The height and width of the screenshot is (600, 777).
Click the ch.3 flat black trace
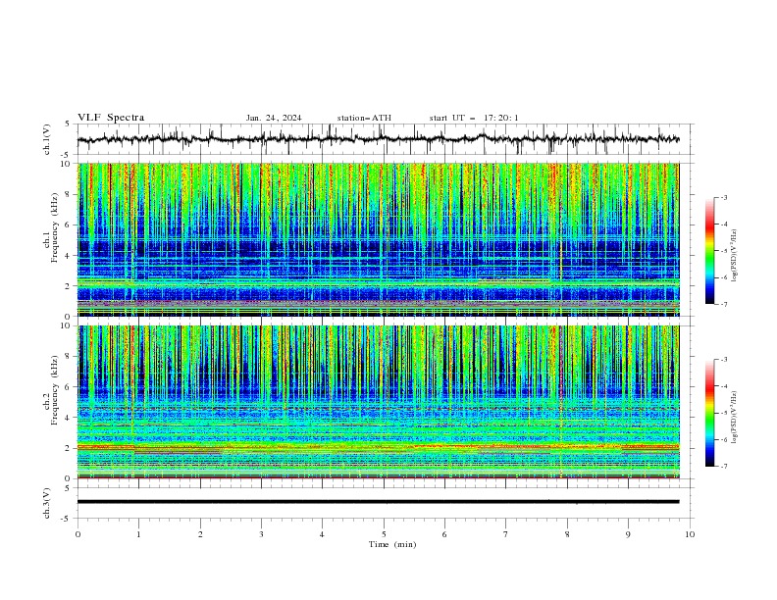click(378, 502)
